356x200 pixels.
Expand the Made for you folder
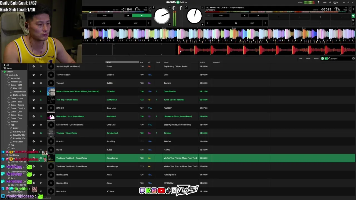(x=7, y=82)
